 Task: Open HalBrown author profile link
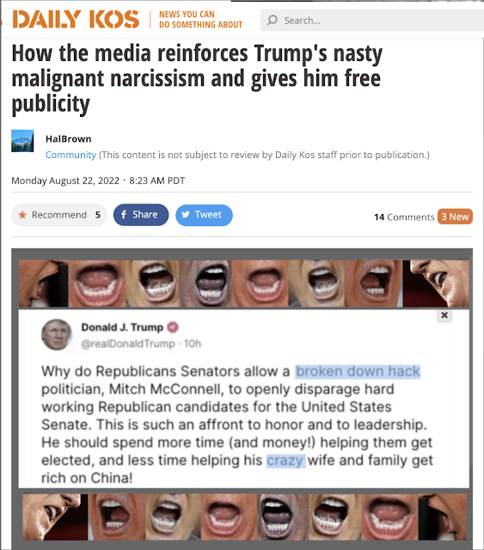[69, 139]
